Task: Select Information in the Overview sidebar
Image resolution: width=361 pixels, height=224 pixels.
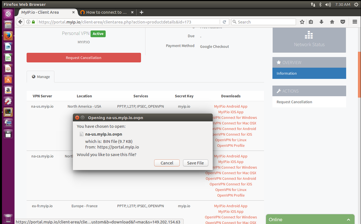Action: point(309,73)
